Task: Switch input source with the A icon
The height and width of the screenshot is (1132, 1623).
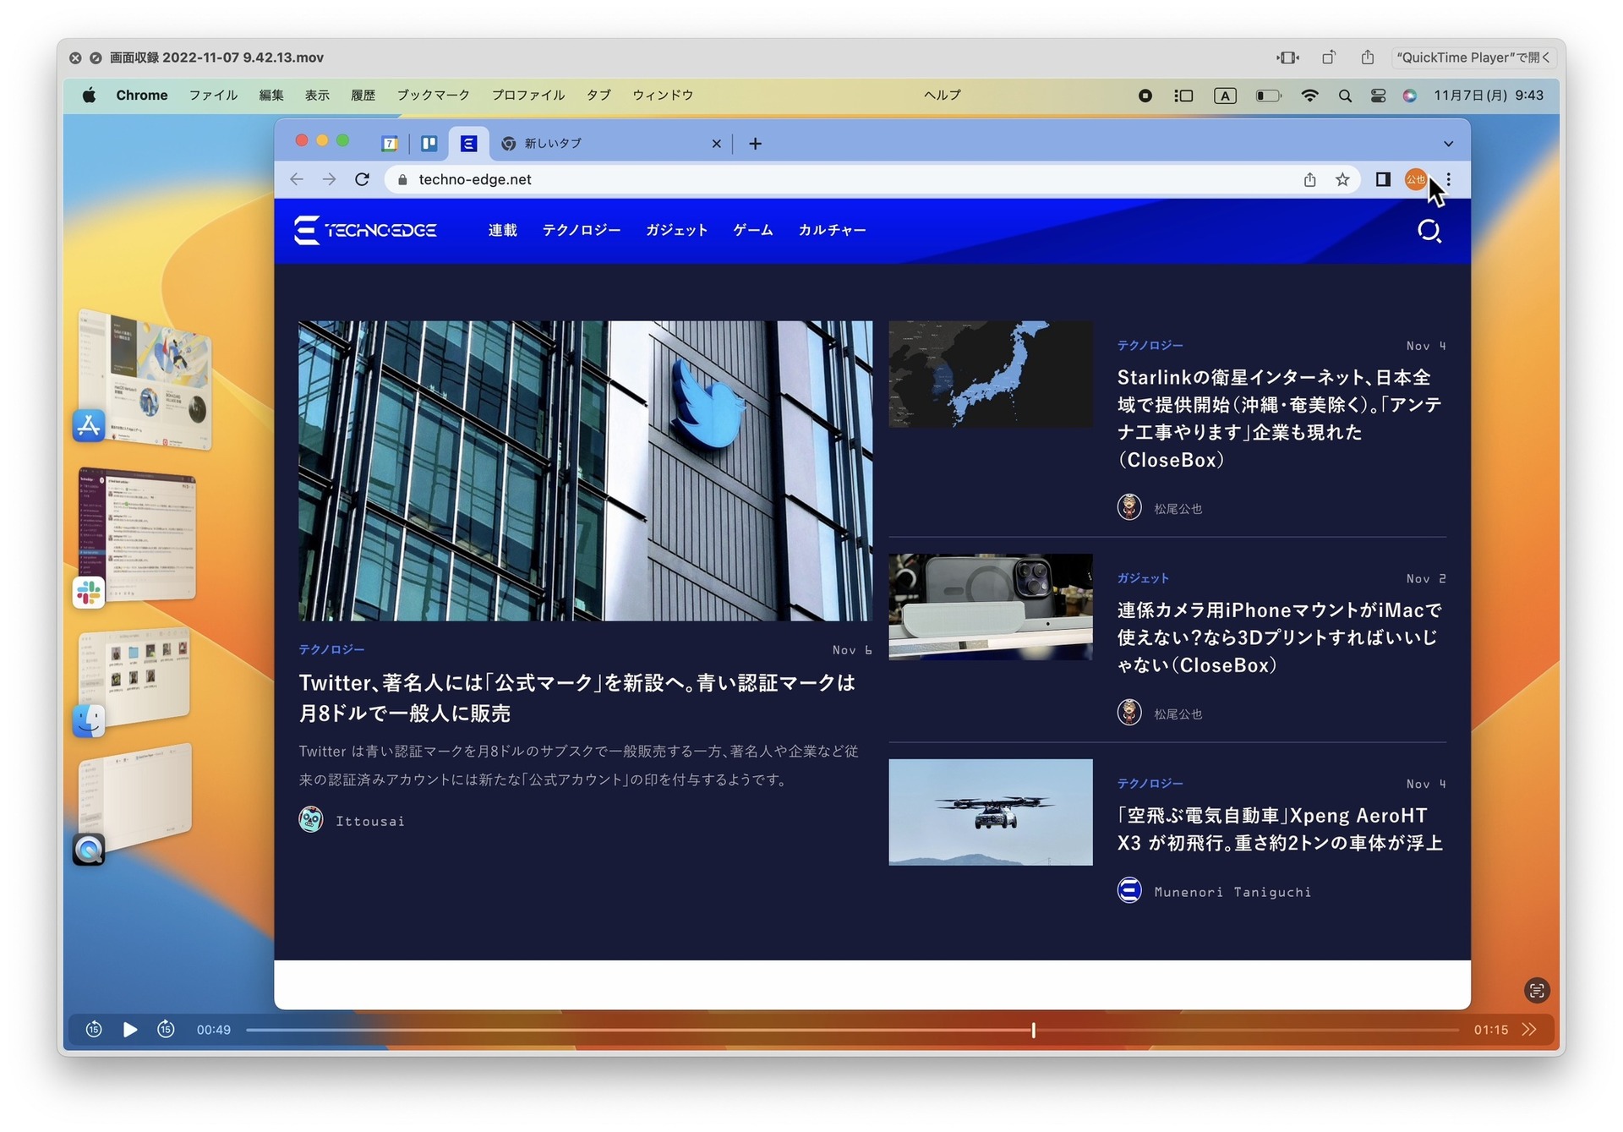Action: (x=1225, y=96)
